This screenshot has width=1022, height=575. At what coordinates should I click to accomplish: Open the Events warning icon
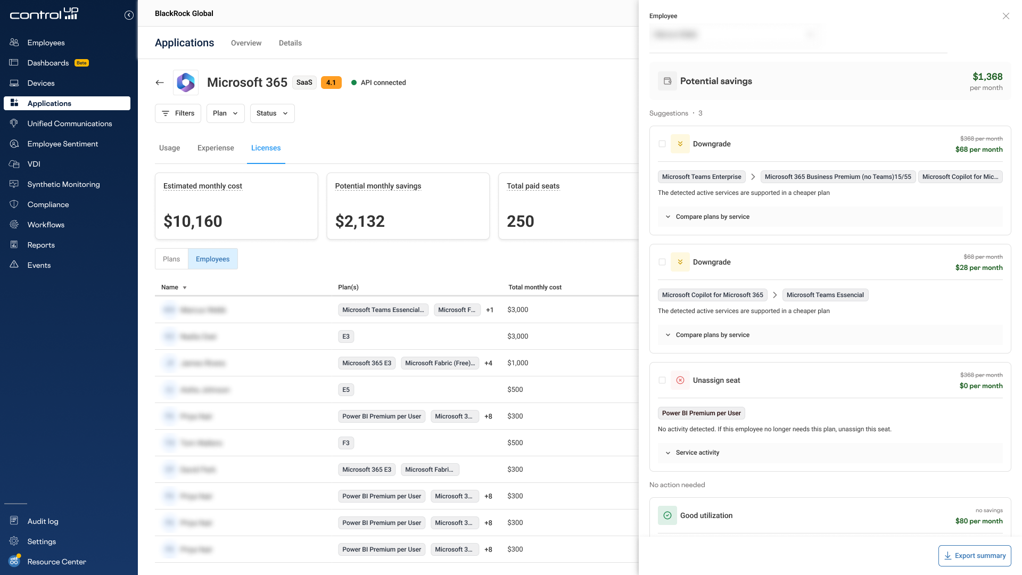pos(14,265)
